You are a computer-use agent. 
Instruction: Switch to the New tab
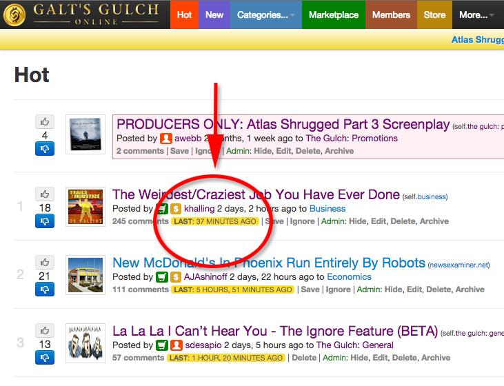point(214,14)
